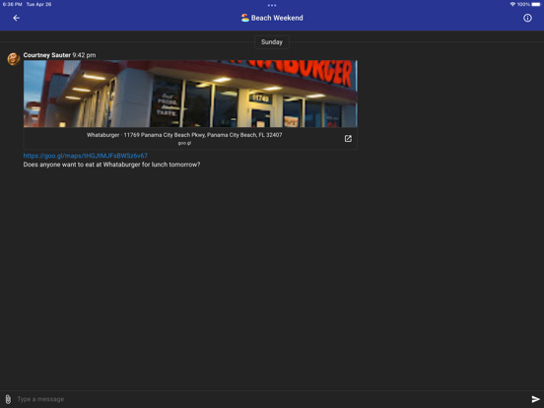Tap the 9:42 pm timestamp
Screen dimensions: 544x408
(84, 55)
